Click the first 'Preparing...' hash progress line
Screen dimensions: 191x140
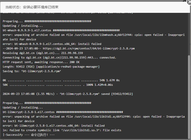[x=47, y=21]
